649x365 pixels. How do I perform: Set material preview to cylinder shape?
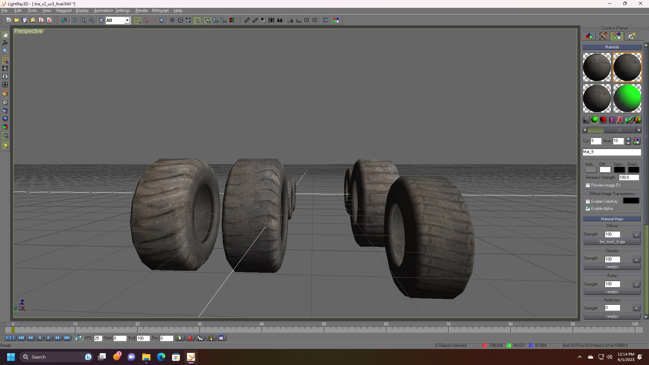click(x=612, y=120)
